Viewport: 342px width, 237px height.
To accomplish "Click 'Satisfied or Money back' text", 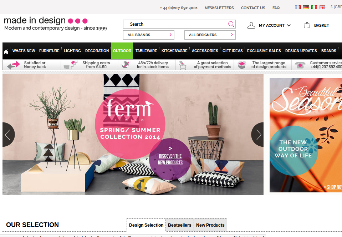I will click(35, 65).
